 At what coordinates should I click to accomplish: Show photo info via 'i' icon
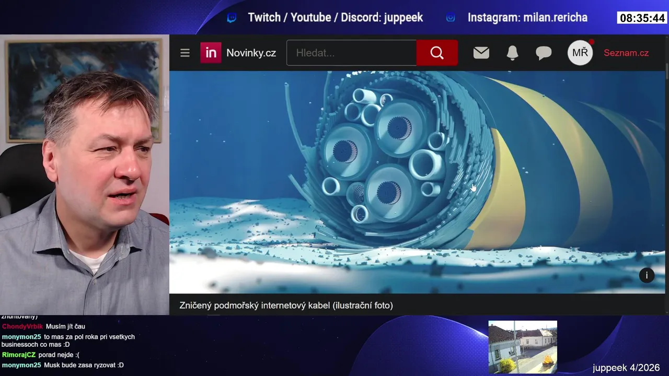click(x=647, y=275)
